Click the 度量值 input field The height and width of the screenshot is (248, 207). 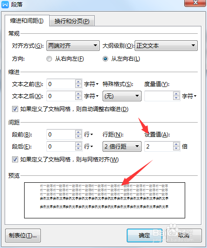click(x=159, y=96)
